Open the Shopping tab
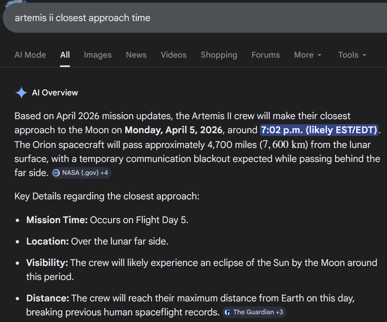This screenshot has height=322, width=387. [x=219, y=55]
